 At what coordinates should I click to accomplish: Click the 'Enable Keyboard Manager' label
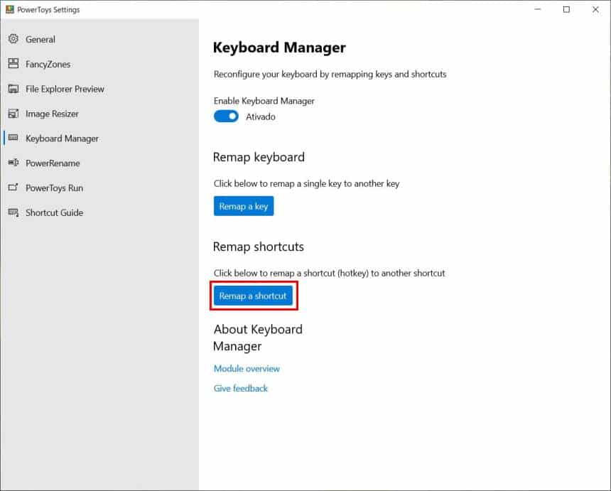point(264,101)
